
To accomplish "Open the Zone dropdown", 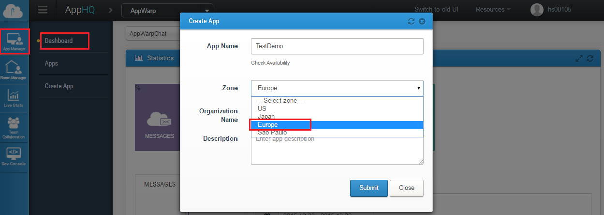I will [337, 88].
